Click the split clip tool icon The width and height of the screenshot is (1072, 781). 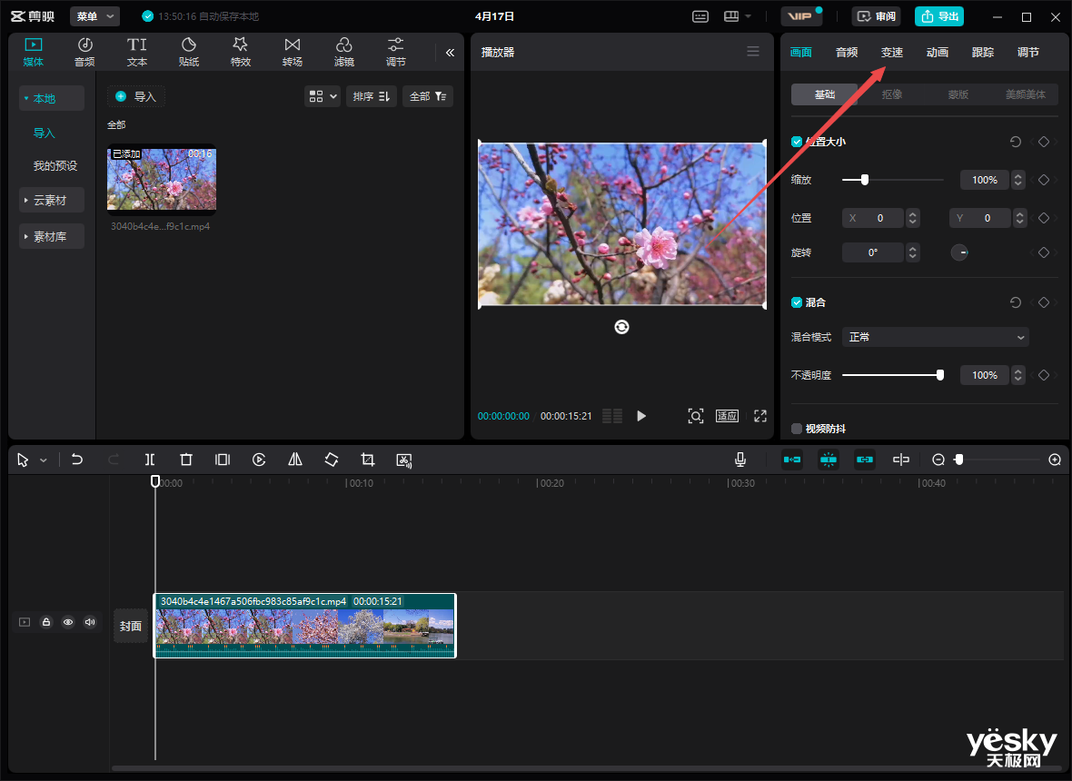point(150,460)
